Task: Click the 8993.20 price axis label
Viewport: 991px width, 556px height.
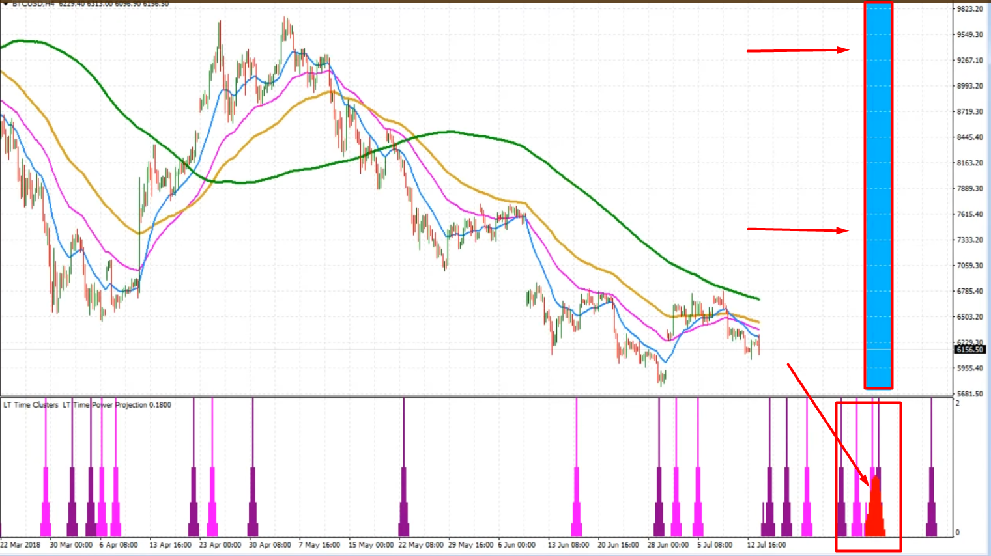Action: point(969,86)
